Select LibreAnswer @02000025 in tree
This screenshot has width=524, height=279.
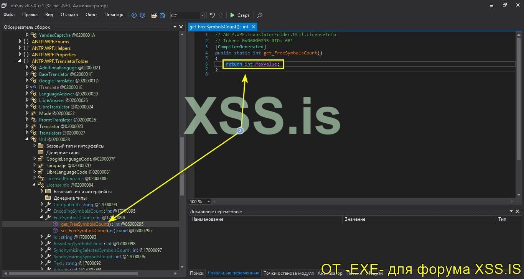pyautogui.click(x=63, y=100)
